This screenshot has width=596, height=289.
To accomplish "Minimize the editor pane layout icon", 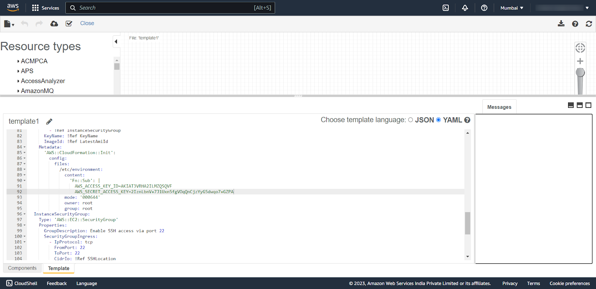I will (571, 105).
